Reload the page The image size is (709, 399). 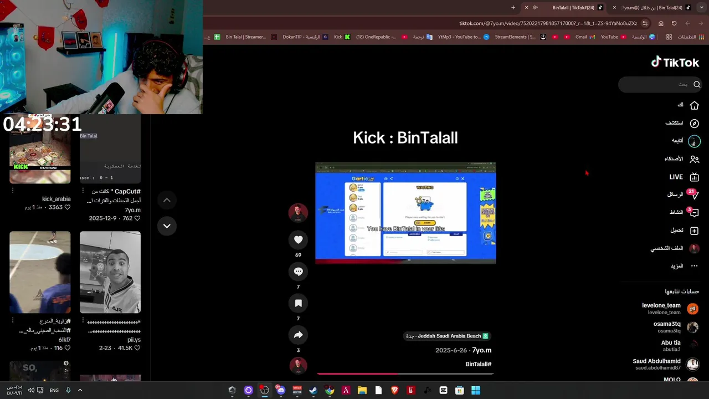[674, 23]
